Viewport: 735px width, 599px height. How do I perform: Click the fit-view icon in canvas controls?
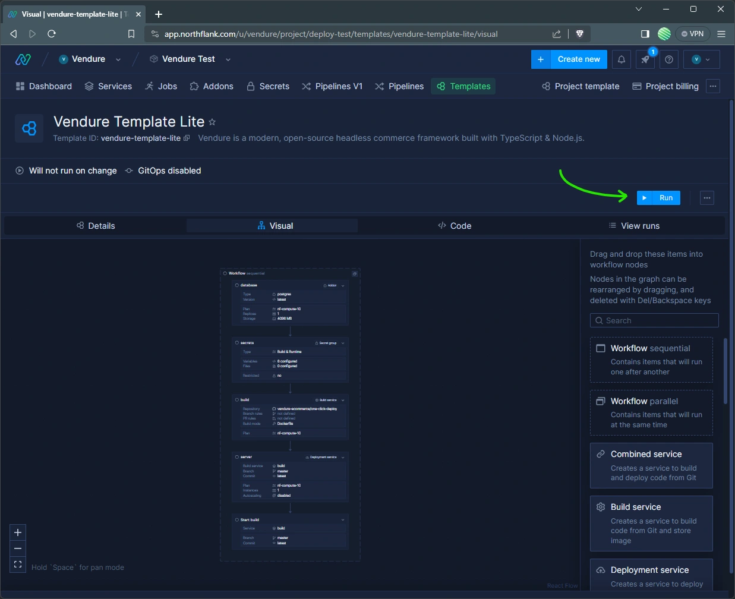coord(17,565)
